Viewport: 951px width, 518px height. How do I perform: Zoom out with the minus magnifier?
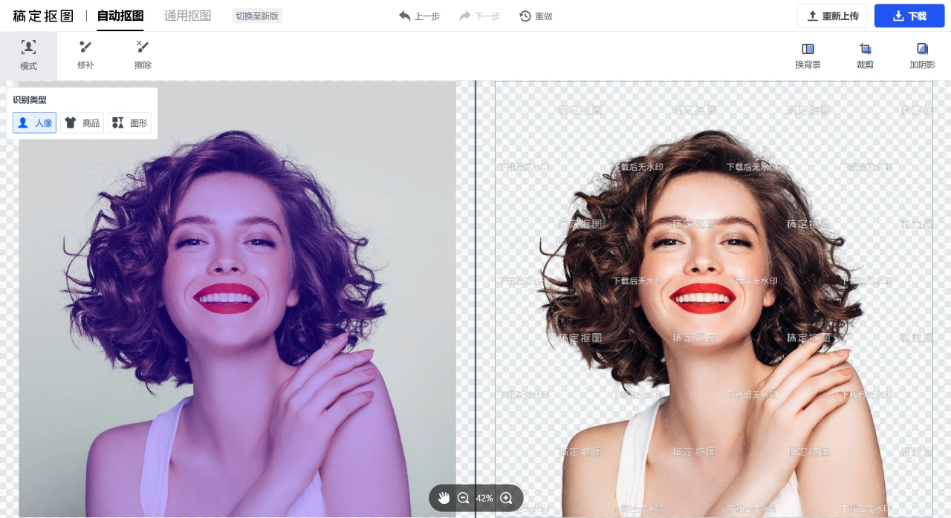463,498
